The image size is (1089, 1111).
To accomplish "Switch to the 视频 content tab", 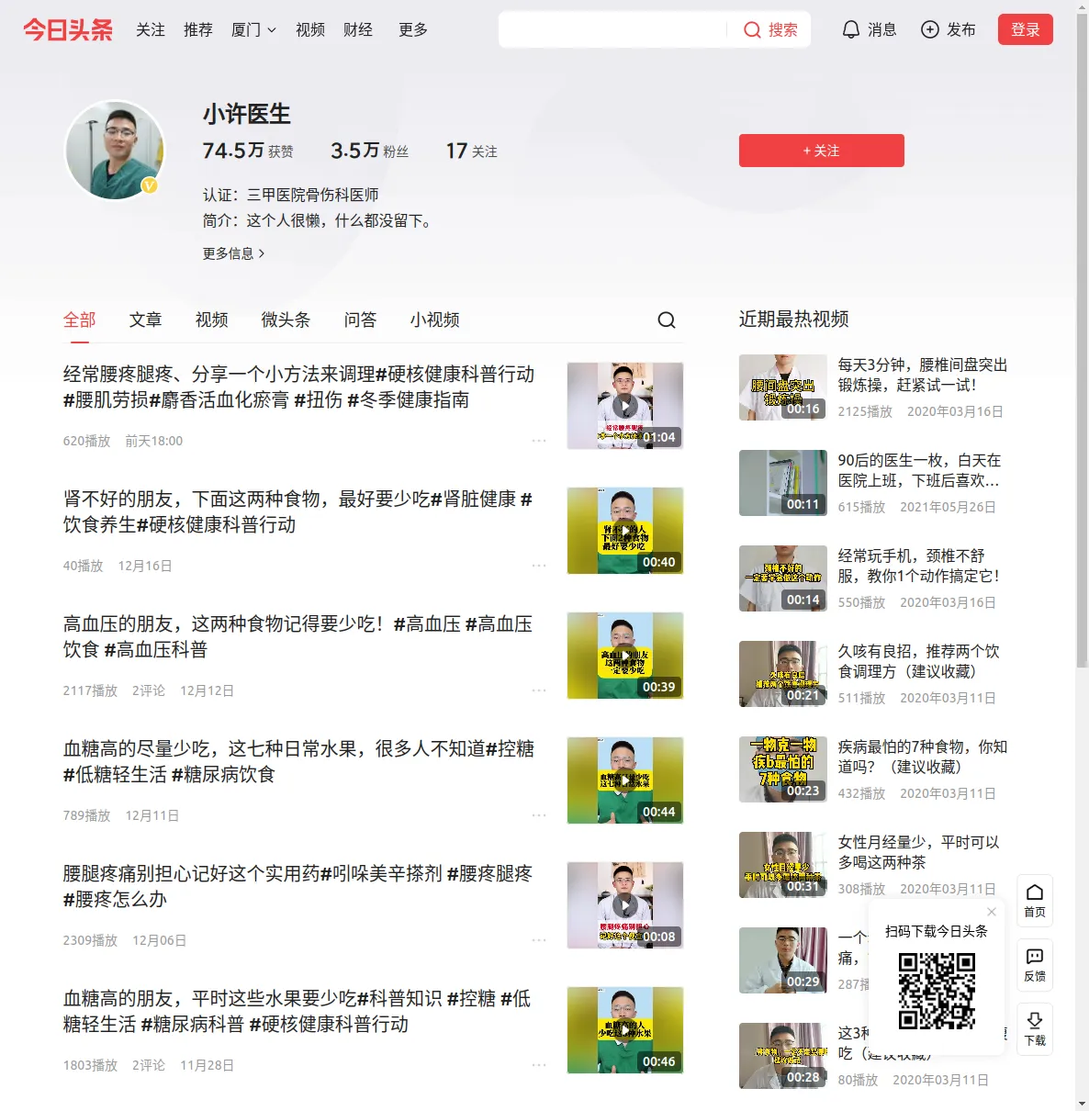I will [211, 320].
